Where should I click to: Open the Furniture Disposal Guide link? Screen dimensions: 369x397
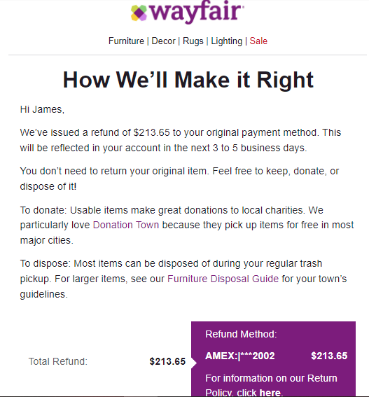click(223, 279)
